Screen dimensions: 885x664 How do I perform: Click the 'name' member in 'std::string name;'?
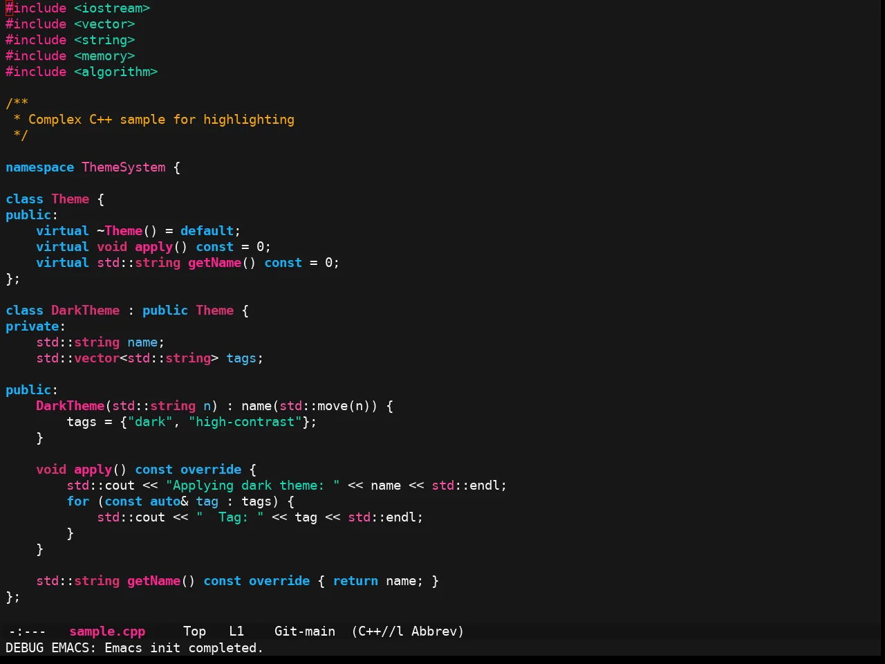142,342
